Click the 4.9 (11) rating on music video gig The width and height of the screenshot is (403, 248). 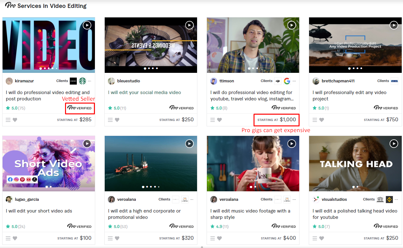[x=219, y=226]
